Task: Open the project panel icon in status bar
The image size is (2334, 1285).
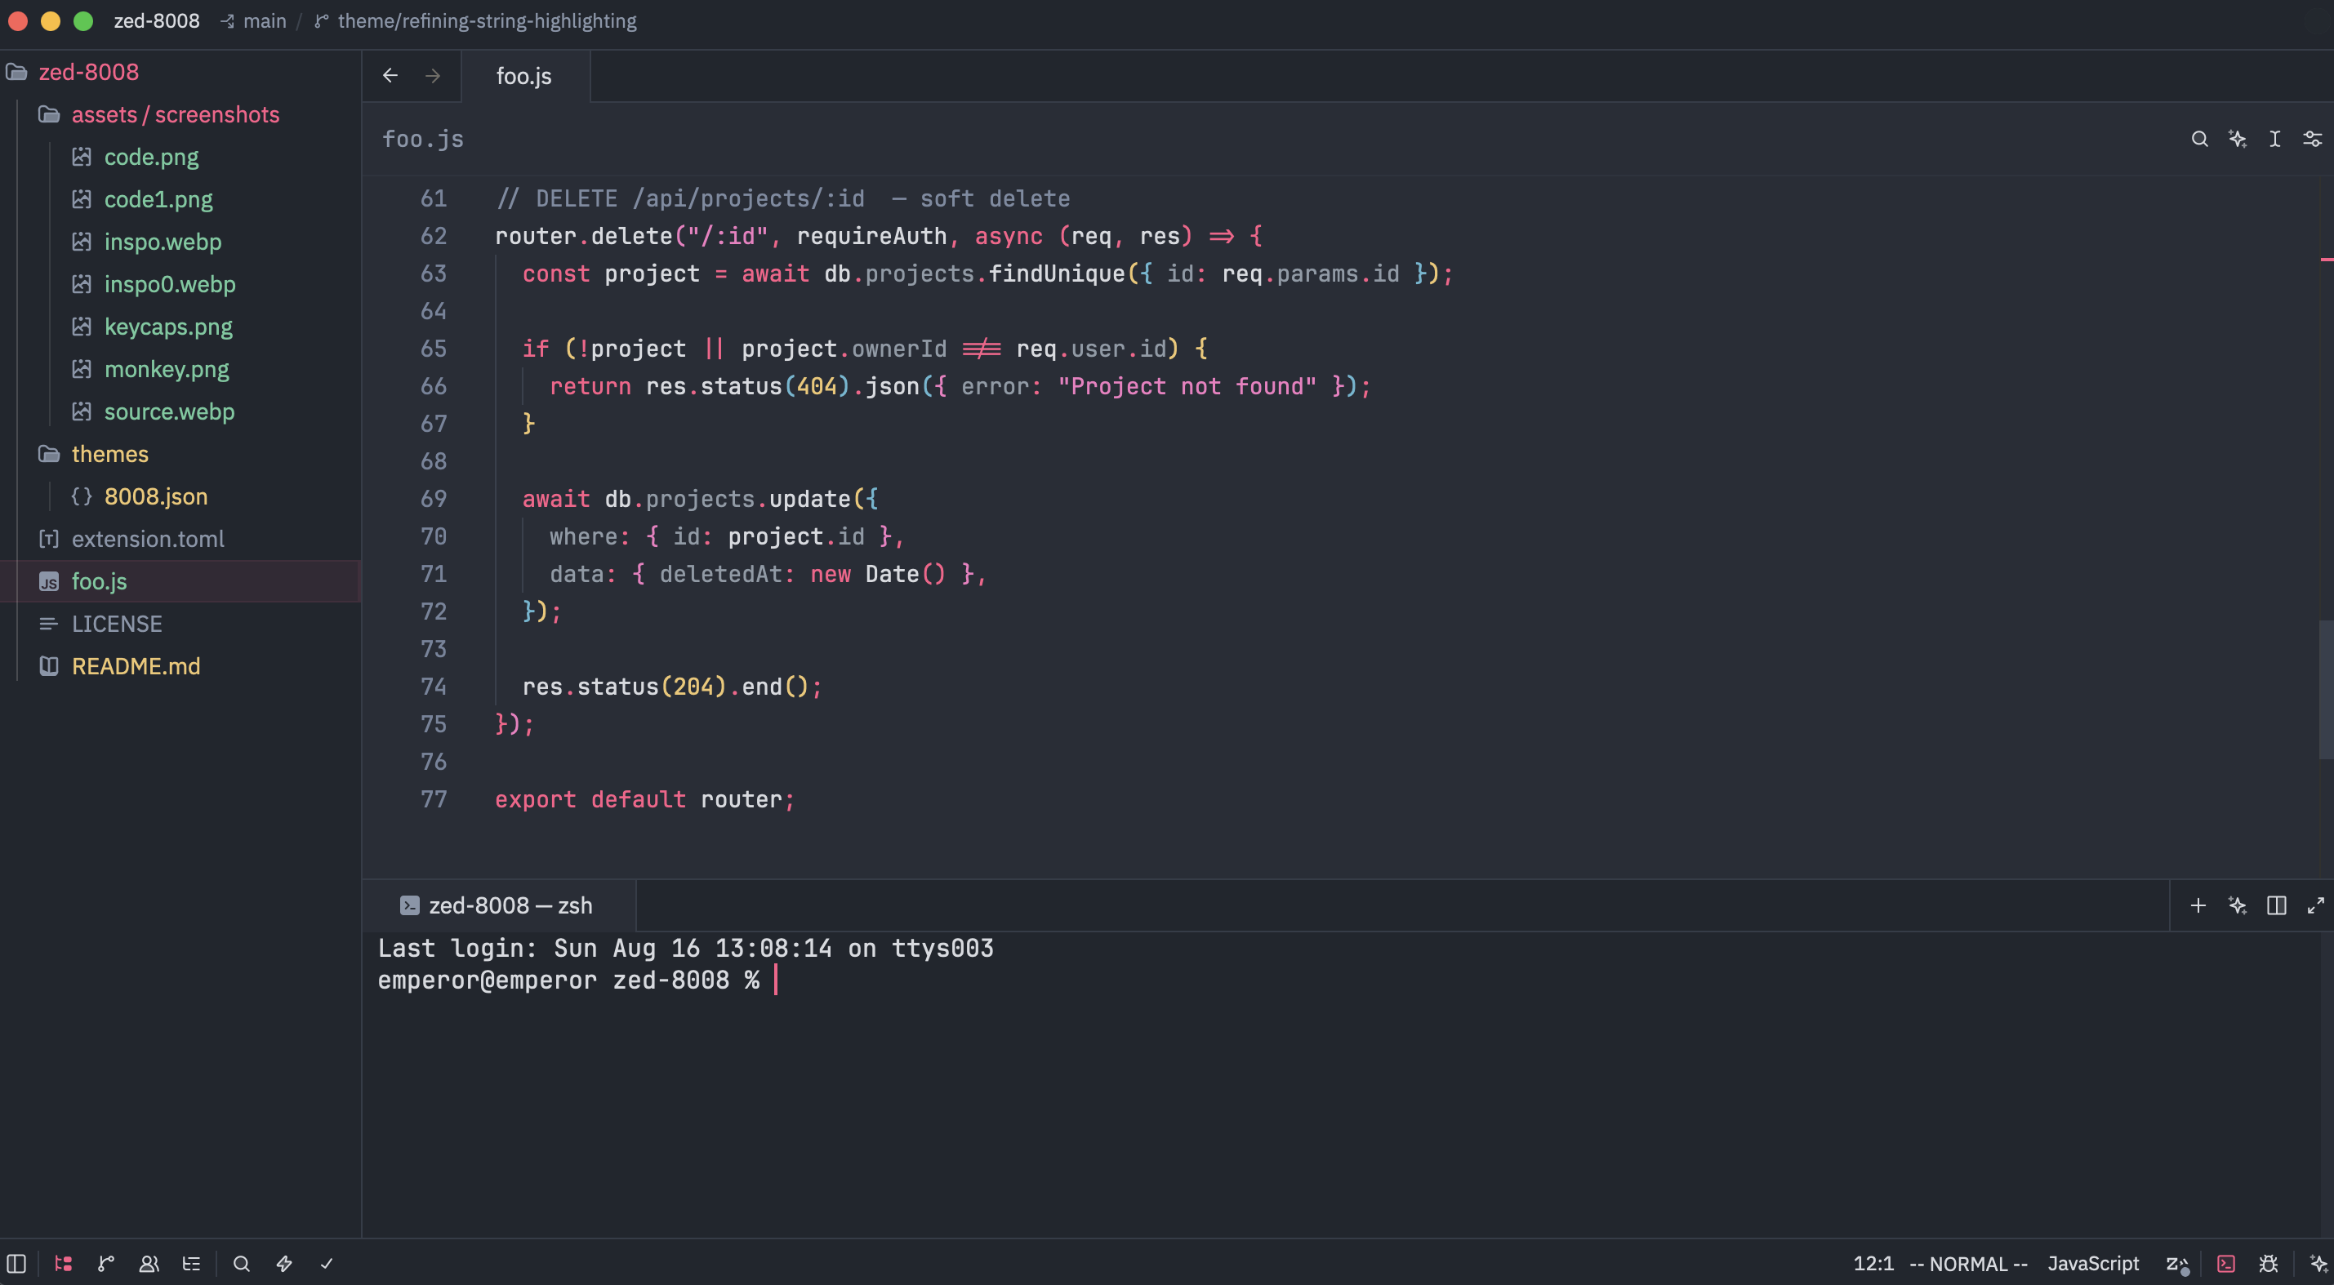Action: pos(64,1263)
